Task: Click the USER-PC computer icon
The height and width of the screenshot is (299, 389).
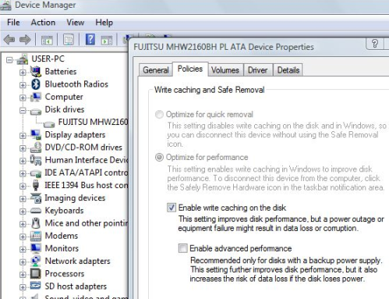Action: click(x=23, y=59)
